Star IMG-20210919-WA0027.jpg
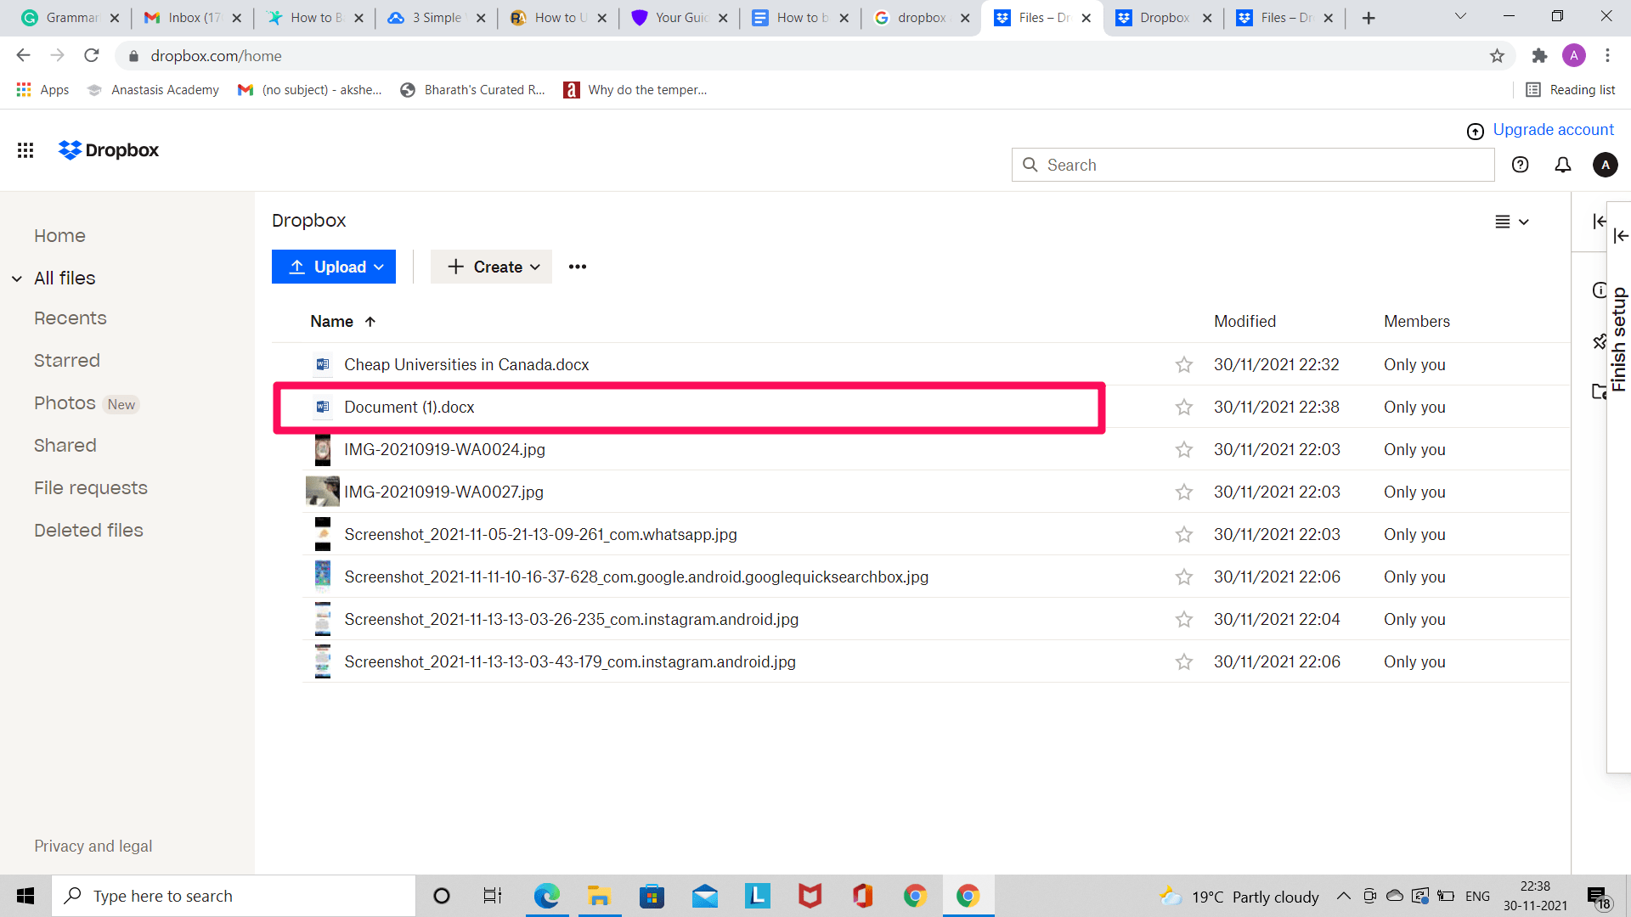 pyautogui.click(x=1184, y=492)
